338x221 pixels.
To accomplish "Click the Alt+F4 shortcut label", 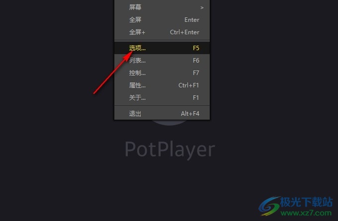I will click(x=190, y=114).
